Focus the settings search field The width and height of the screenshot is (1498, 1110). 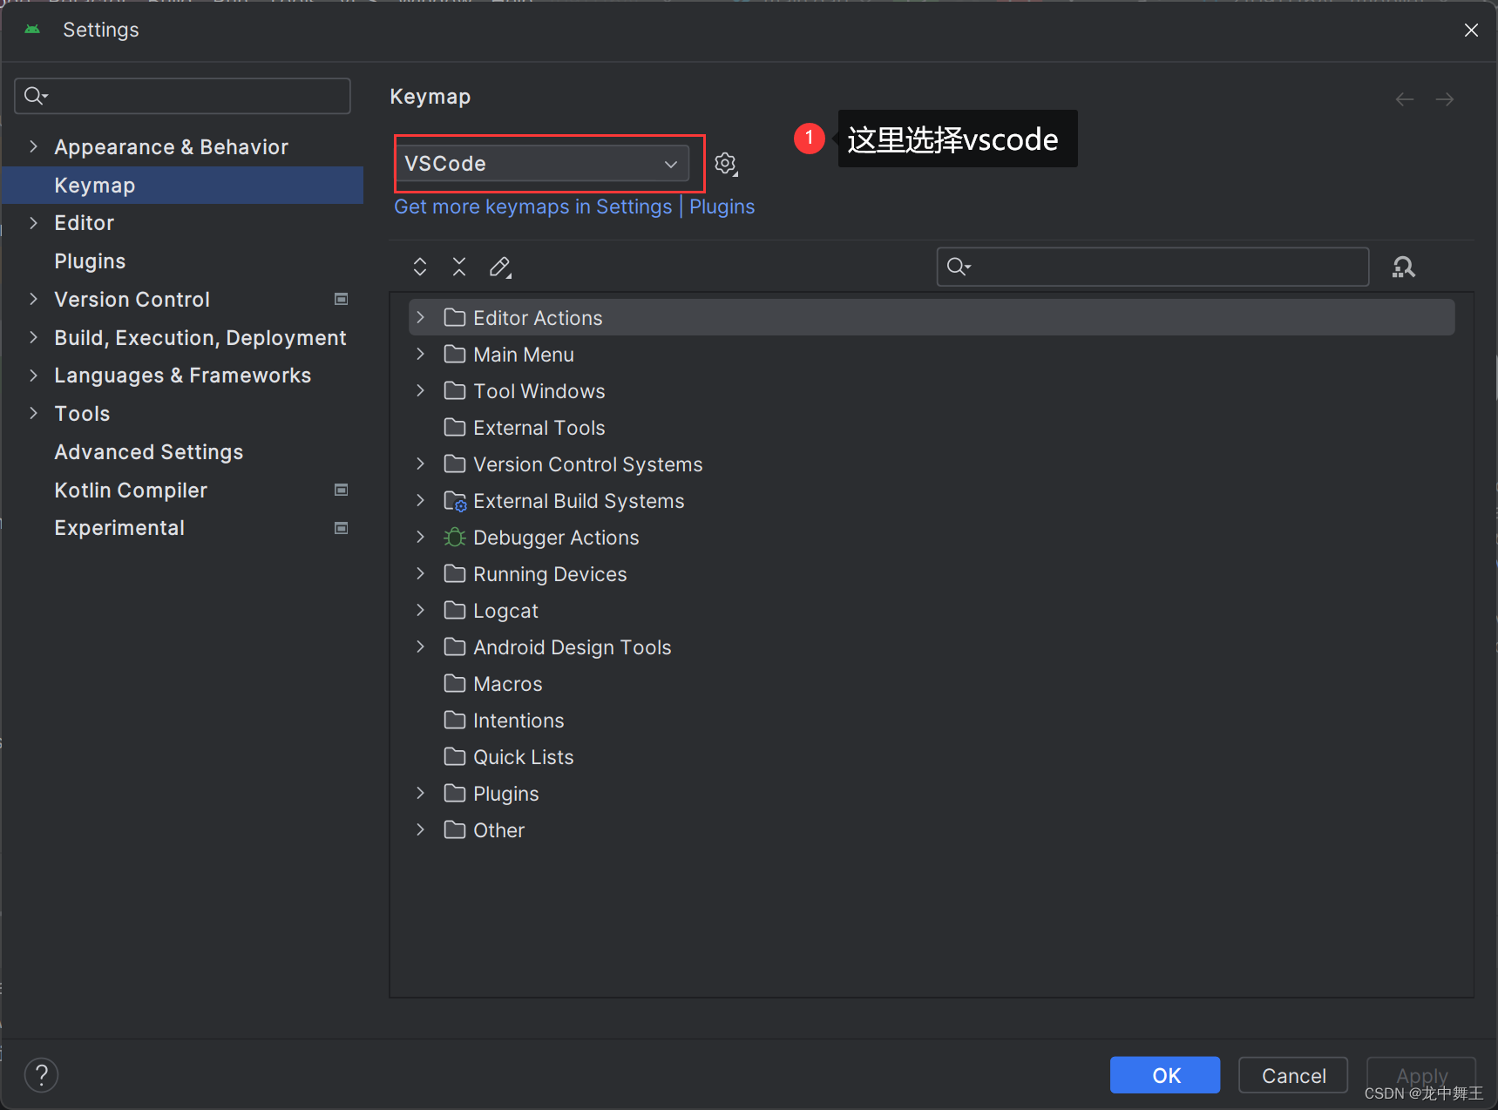pyautogui.click(x=182, y=96)
